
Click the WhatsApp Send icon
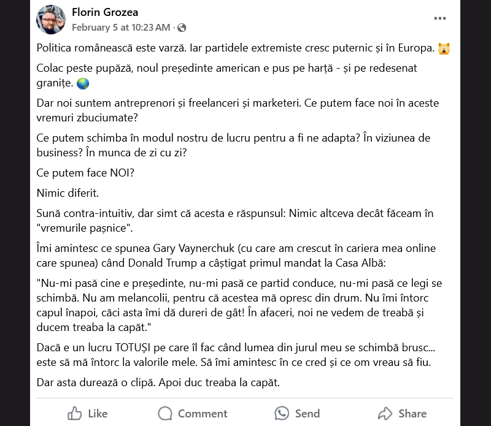coord(282,413)
